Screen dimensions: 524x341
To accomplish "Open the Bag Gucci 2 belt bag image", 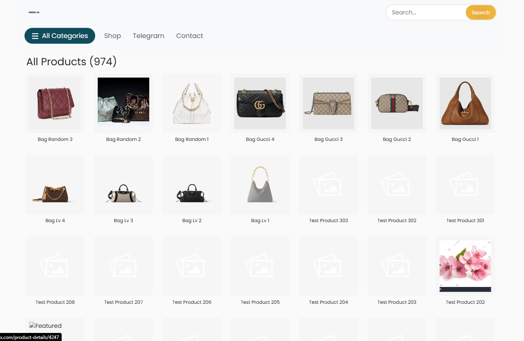I will [x=397, y=103].
